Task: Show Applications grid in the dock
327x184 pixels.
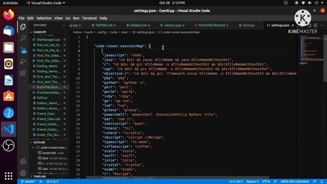Action: click(9, 176)
